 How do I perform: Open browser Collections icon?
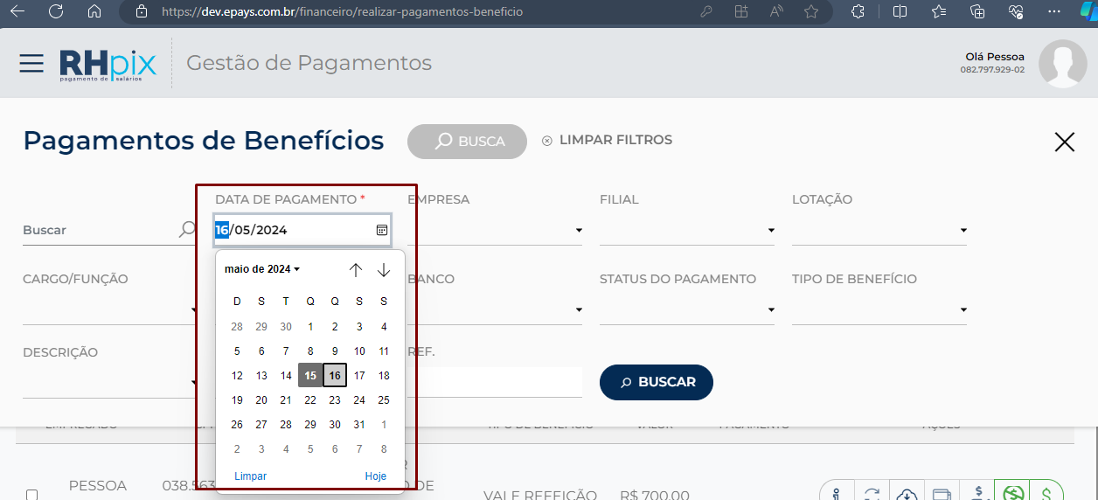(x=977, y=12)
